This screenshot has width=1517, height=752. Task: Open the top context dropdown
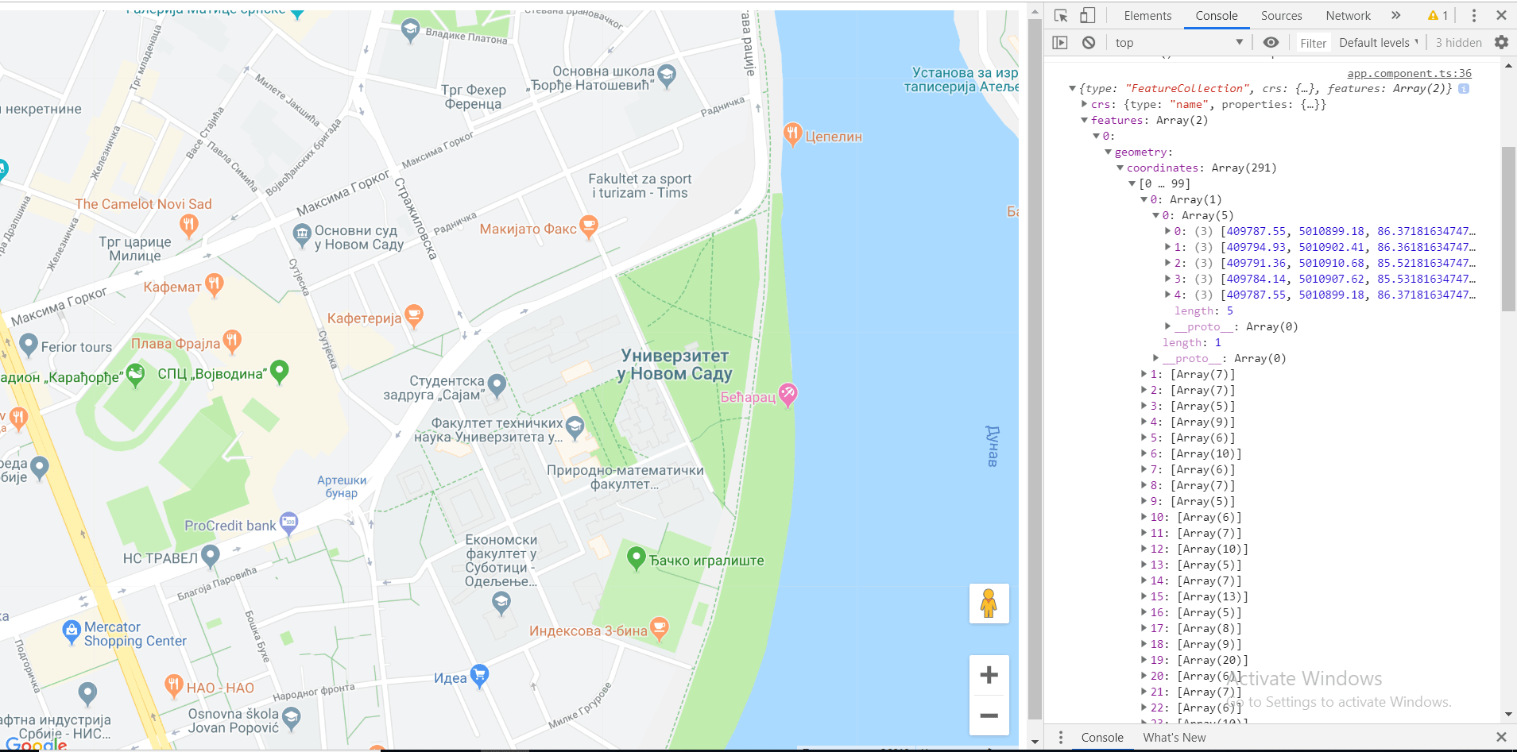1179,43
